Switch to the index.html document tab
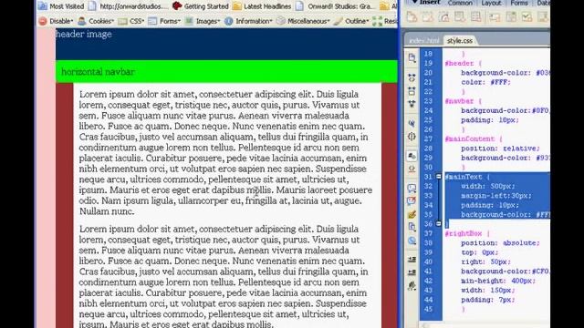 tap(424, 40)
